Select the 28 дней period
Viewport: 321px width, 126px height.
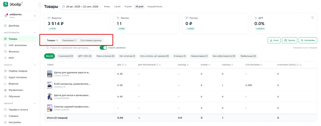139,6
